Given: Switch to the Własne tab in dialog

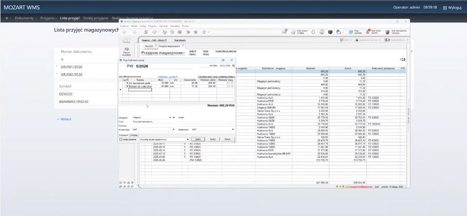Looking at the screenshot, I should (134, 134).
